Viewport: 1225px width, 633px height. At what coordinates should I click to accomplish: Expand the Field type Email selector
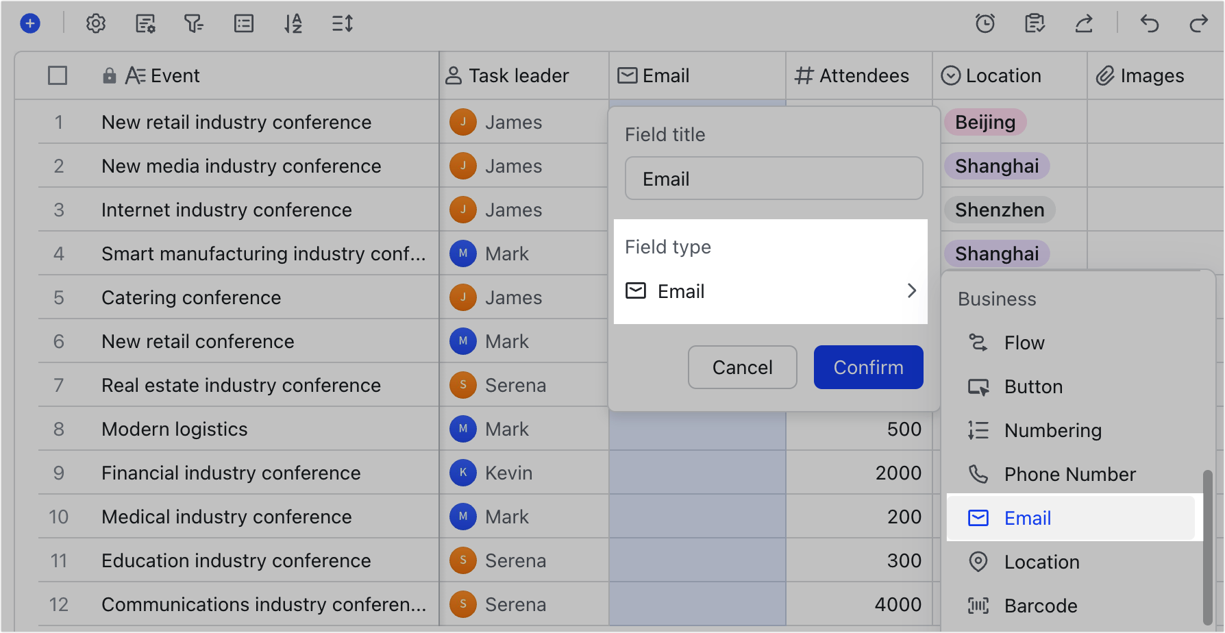pos(771,291)
